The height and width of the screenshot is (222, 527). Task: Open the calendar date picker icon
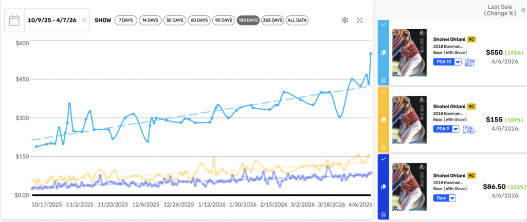14,21
